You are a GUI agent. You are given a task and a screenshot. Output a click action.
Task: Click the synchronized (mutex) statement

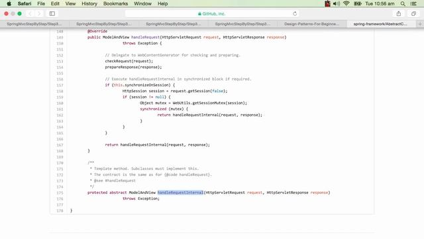pos(164,109)
